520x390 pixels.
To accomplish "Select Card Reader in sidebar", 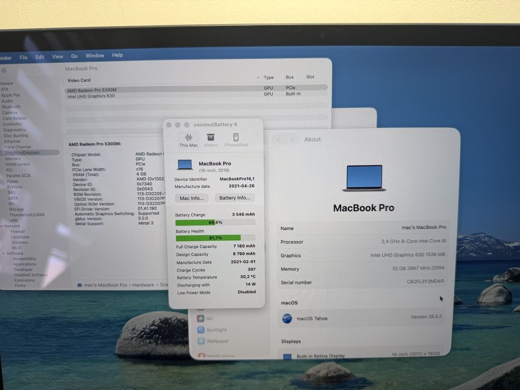I will click(x=14, y=118).
